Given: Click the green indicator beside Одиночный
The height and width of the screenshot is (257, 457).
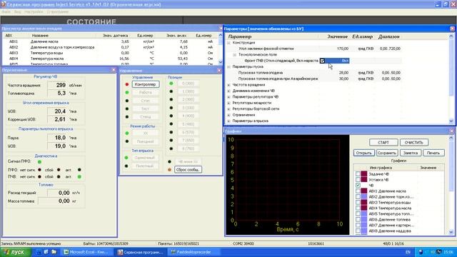Looking at the screenshot, I should (x=126, y=158).
